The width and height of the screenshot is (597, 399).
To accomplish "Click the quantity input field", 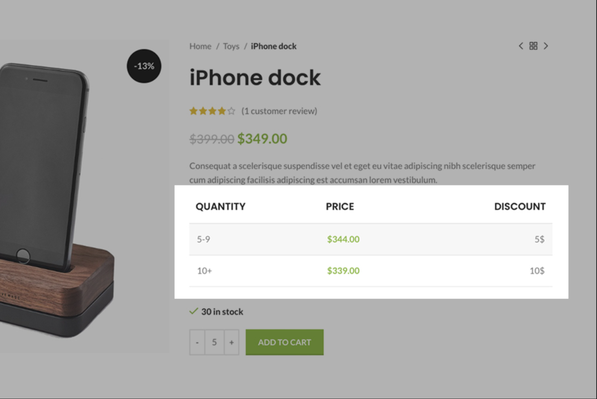I will pyautogui.click(x=214, y=342).
